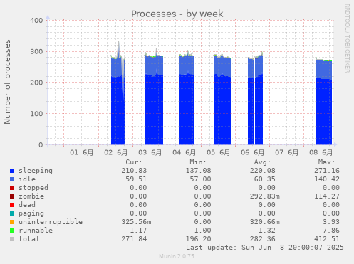
Task: Click zombie average value 292.83m
Action: [x=265, y=196]
